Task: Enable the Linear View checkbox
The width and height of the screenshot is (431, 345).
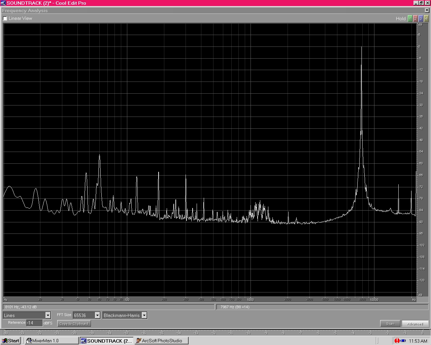Action: pyautogui.click(x=5, y=19)
